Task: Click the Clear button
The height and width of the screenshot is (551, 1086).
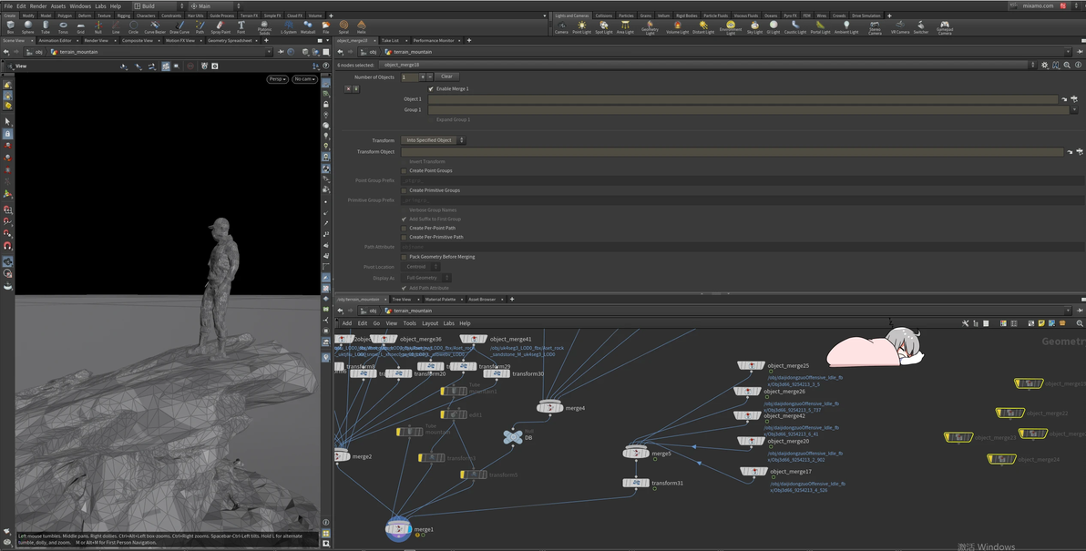Action: pos(446,77)
